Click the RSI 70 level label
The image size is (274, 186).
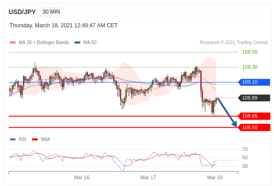[x=245, y=149]
